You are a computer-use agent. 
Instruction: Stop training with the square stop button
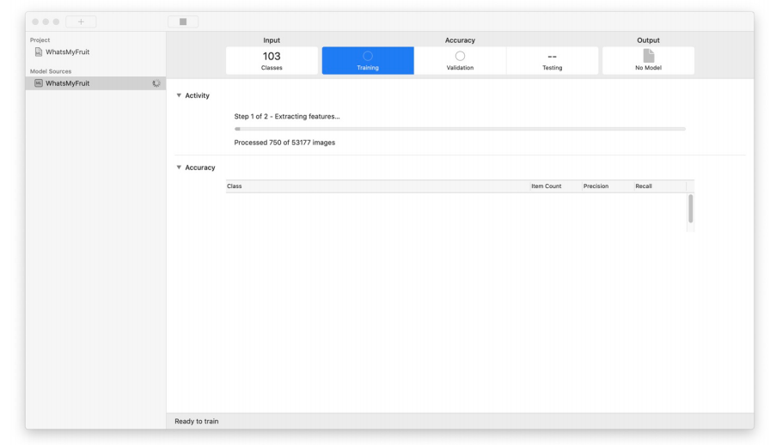[x=183, y=21]
